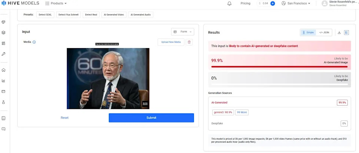Open the Form input mode dropdown
The width and height of the screenshot is (359, 153).
(182, 32)
